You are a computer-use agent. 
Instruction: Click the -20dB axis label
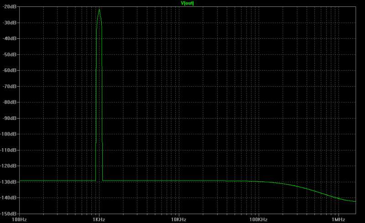[x=10, y=7]
